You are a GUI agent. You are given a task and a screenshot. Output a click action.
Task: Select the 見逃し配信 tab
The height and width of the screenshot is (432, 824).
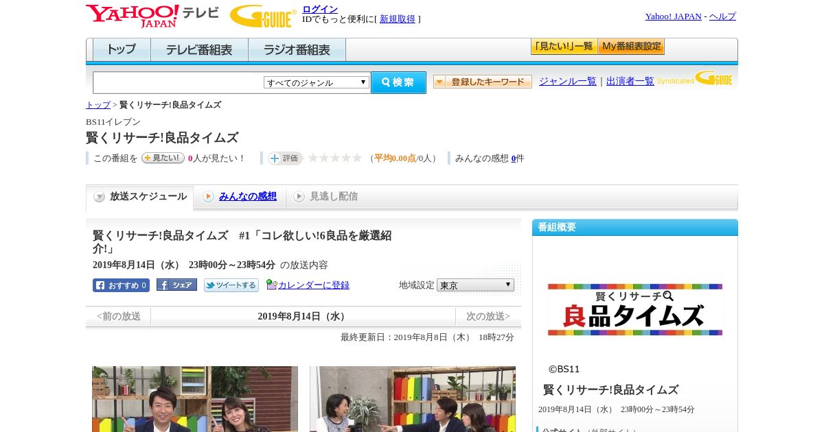pyautogui.click(x=325, y=197)
